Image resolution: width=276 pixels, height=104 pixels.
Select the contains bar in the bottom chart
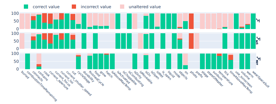click(x=39, y=62)
